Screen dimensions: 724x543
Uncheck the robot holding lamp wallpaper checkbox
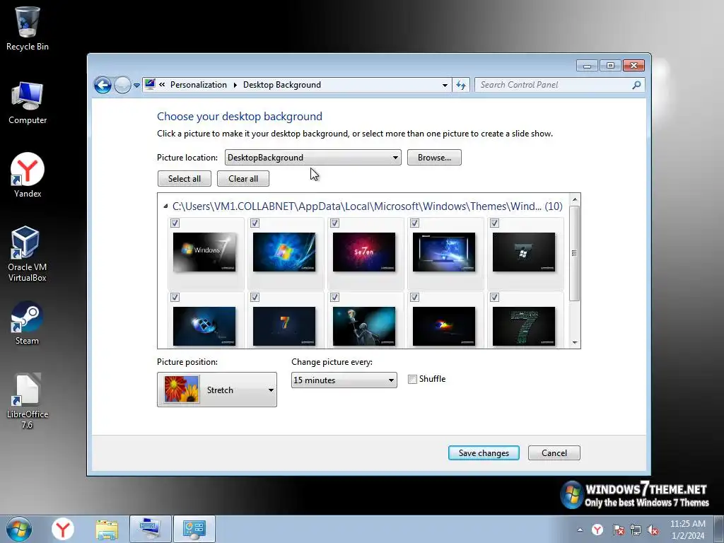[334, 298]
